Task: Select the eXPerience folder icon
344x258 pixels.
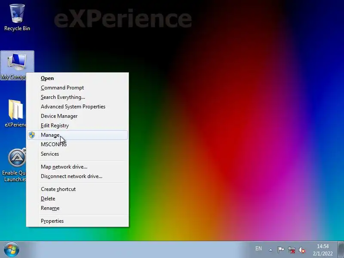Action: pos(15,113)
